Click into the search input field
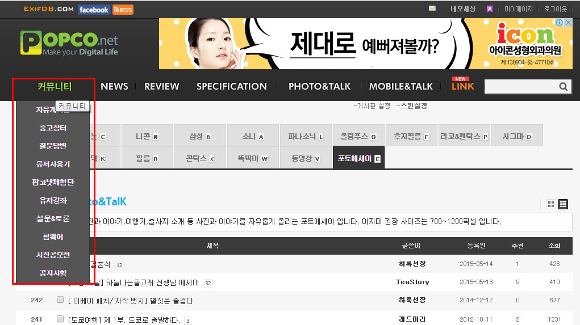This screenshot has height=325, width=580. click(x=521, y=87)
